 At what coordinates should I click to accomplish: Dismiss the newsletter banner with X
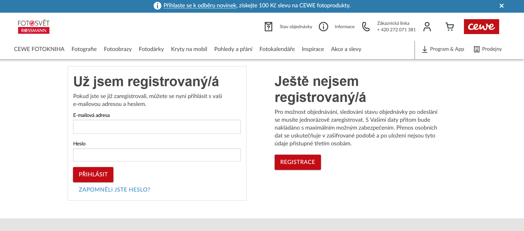(x=501, y=6)
